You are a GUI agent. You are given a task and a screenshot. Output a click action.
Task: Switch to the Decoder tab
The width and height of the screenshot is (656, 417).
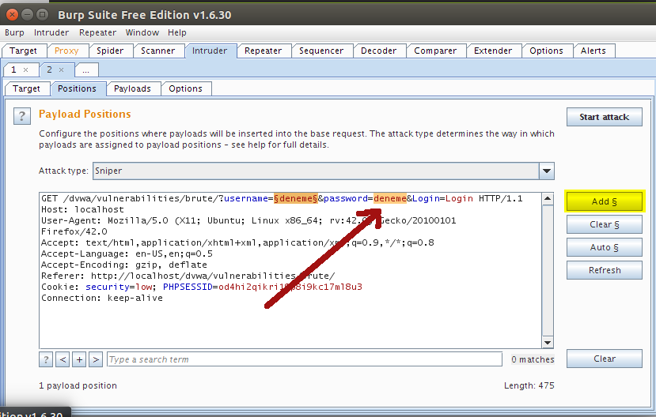[x=378, y=51]
